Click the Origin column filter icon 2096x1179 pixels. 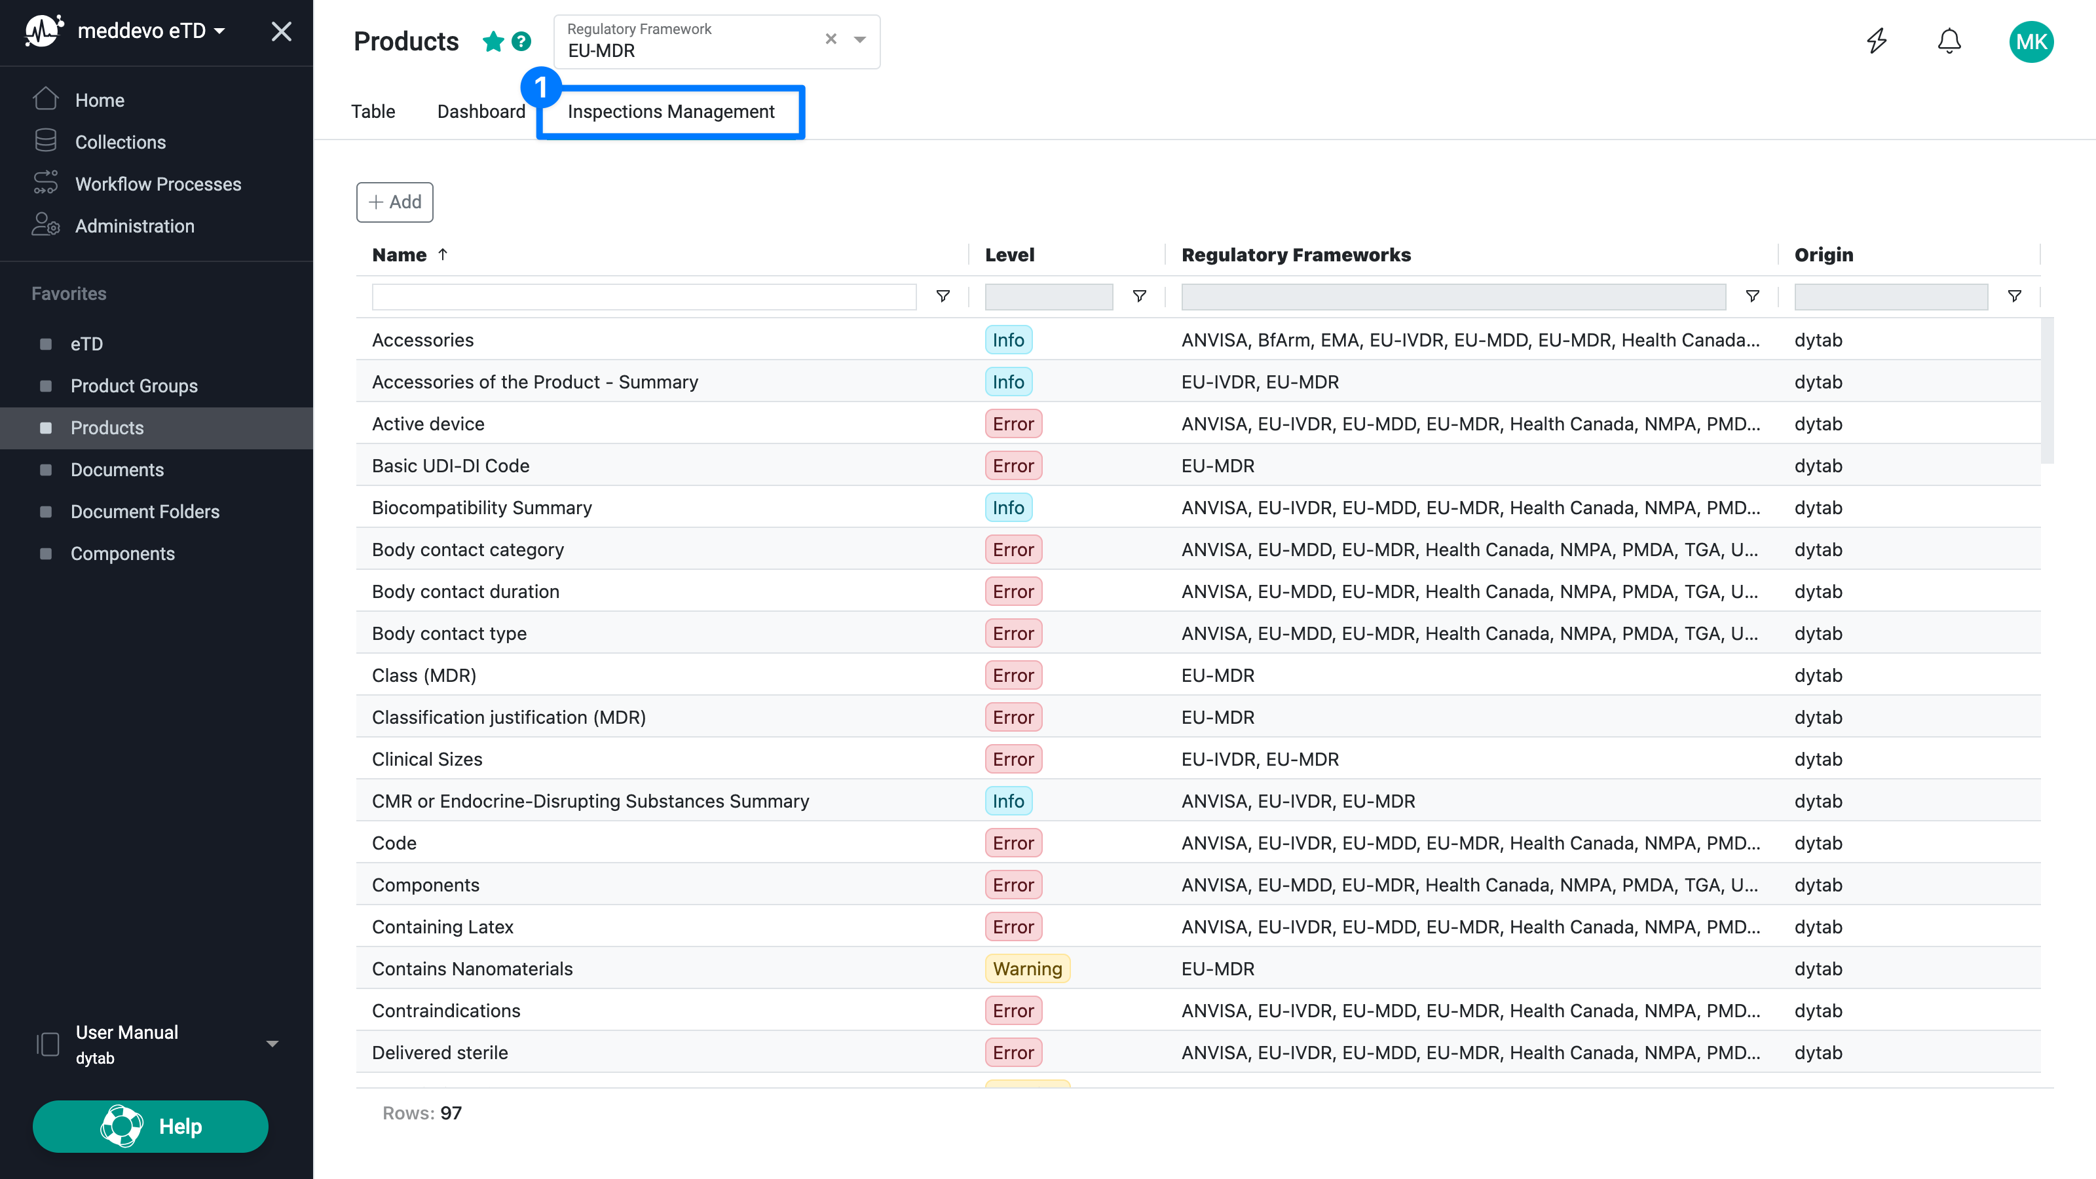pyautogui.click(x=2015, y=296)
